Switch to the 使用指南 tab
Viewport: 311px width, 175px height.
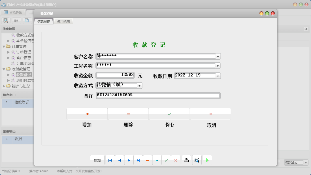[x=63, y=22]
